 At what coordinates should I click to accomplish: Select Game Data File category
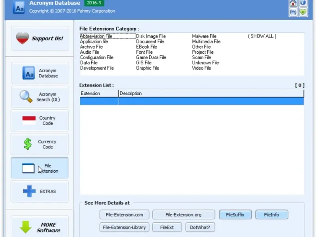coord(151,57)
